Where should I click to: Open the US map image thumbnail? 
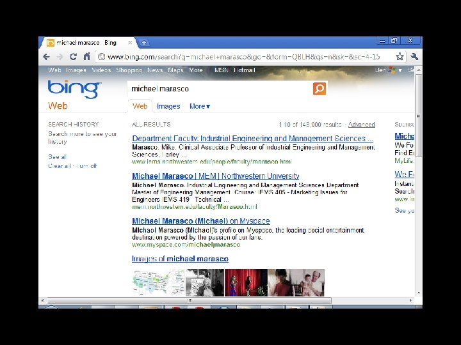(159, 283)
